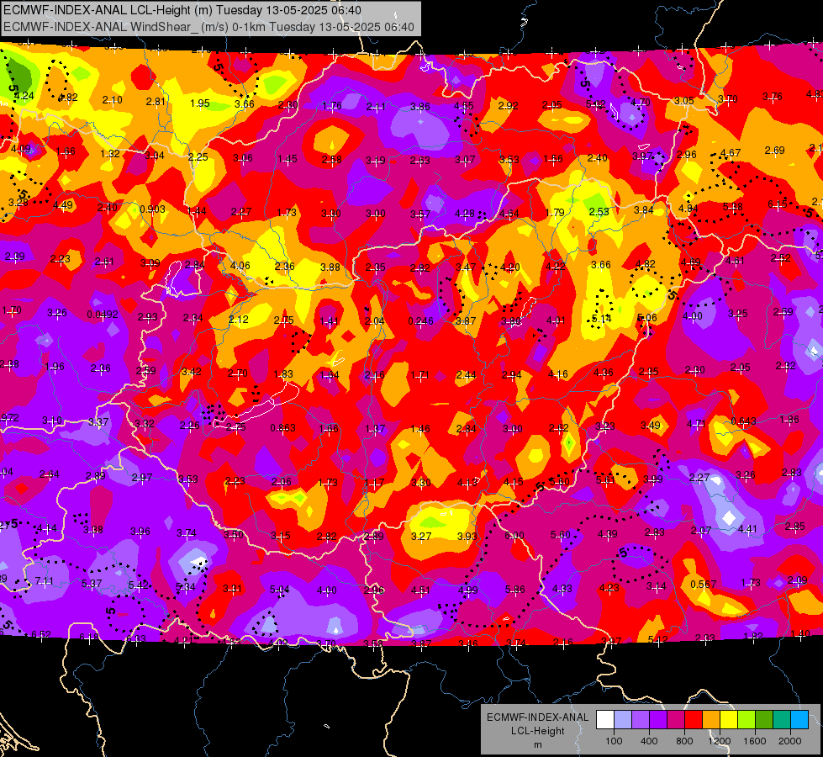Click the wind shear value 6.52
The height and width of the screenshot is (757, 823).
pyautogui.click(x=41, y=634)
